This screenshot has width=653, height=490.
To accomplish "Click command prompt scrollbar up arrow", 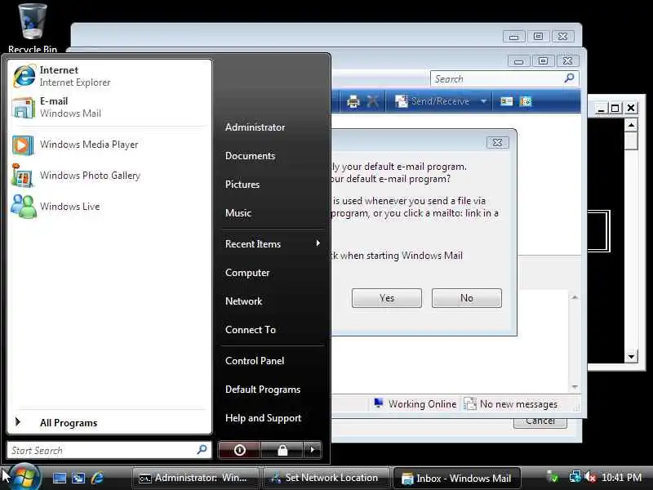I will pyautogui.click(x=631, y=125).
